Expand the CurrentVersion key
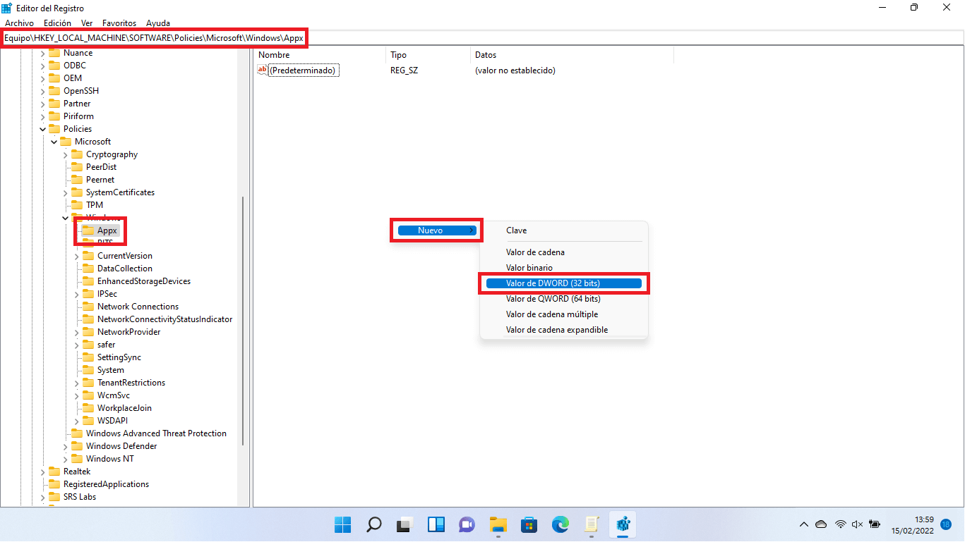This screenshot has width=965, height=542. (76, 256)
